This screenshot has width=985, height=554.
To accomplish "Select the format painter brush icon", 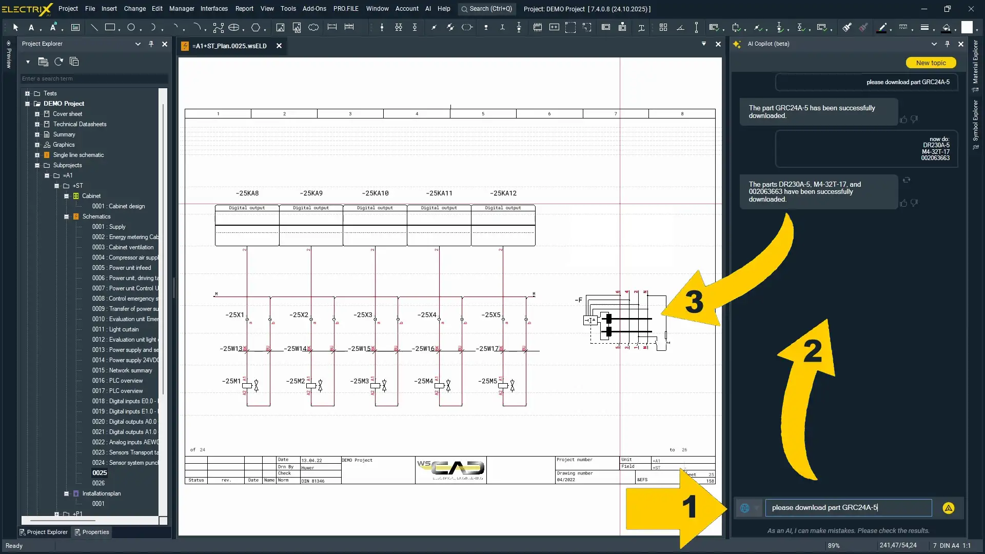I will point(847,28).
